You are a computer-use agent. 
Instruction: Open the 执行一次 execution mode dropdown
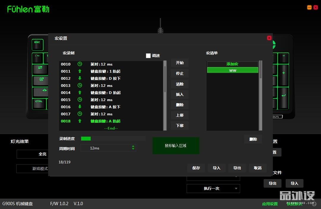pos(213,189)
